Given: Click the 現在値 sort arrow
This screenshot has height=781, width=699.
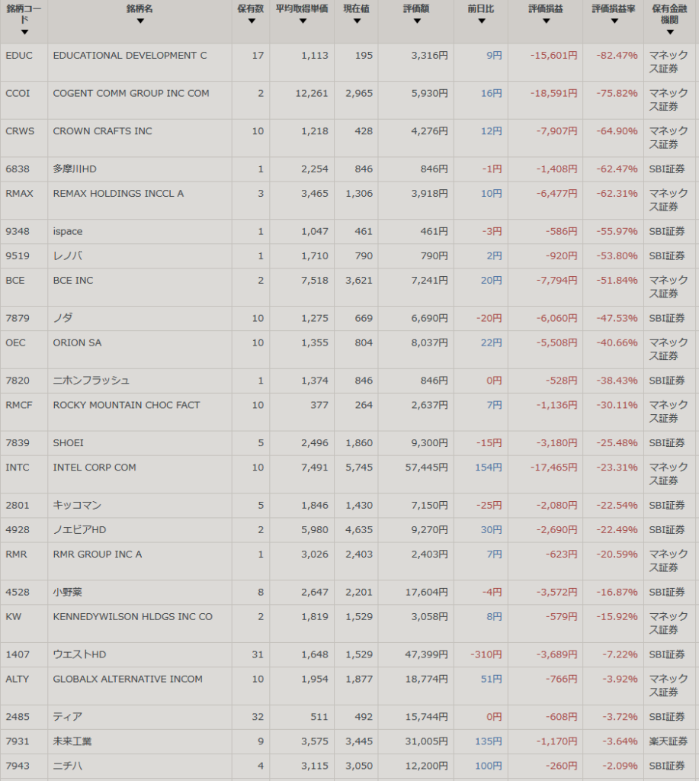Looking at the screenshot, I should click(x=356, y=21).
